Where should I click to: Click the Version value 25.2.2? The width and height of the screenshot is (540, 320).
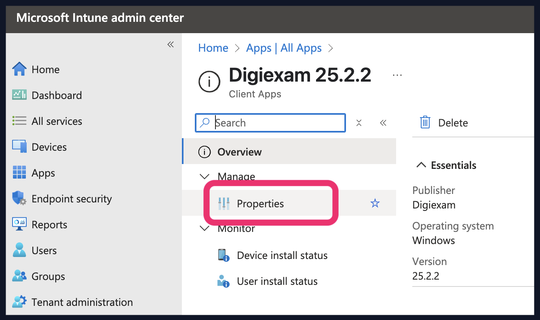coord(426,276)
